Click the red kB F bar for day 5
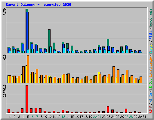 coord(27,99)
